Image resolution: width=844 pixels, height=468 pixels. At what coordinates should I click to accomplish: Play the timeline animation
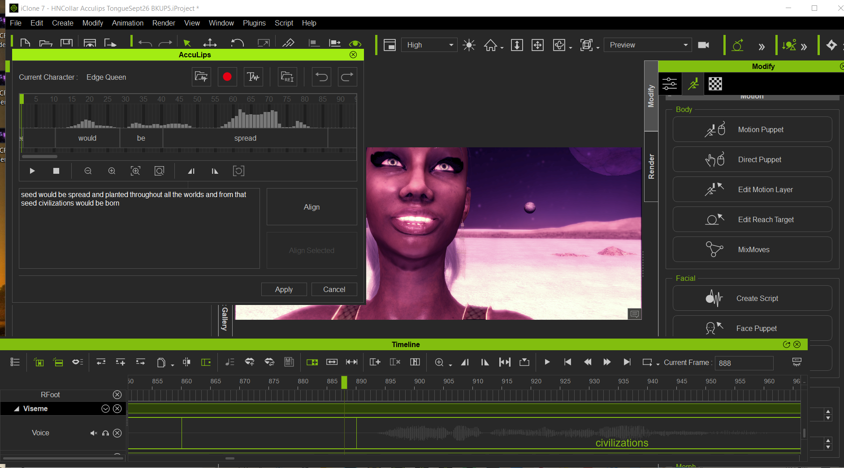pos(547,362)
